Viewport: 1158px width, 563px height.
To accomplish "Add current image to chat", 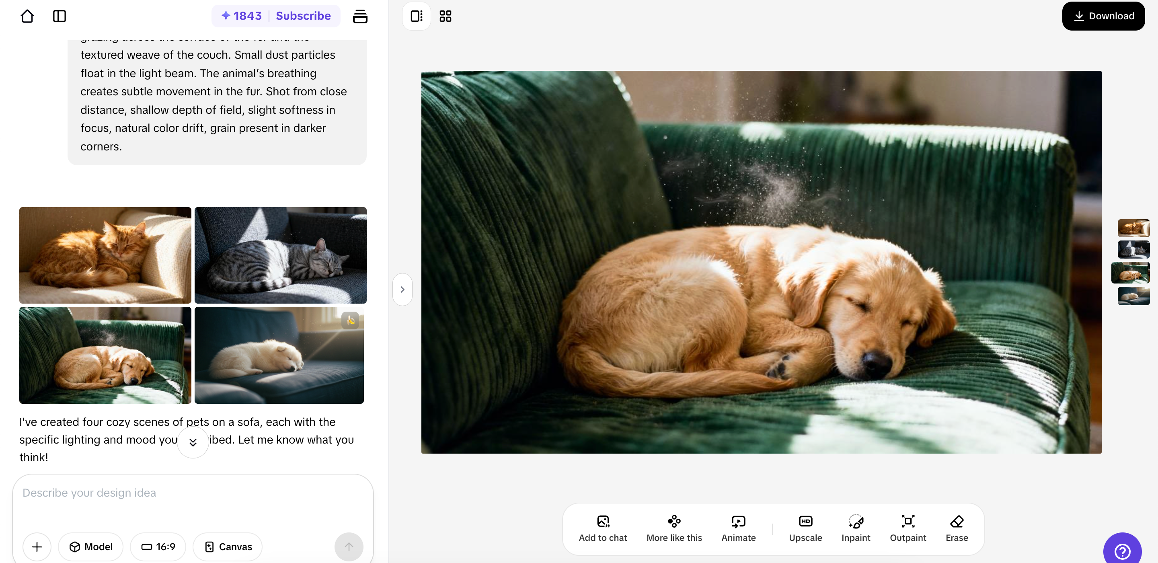I will 603,528.
